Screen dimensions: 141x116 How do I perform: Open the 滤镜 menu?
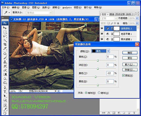click(56, 7)
